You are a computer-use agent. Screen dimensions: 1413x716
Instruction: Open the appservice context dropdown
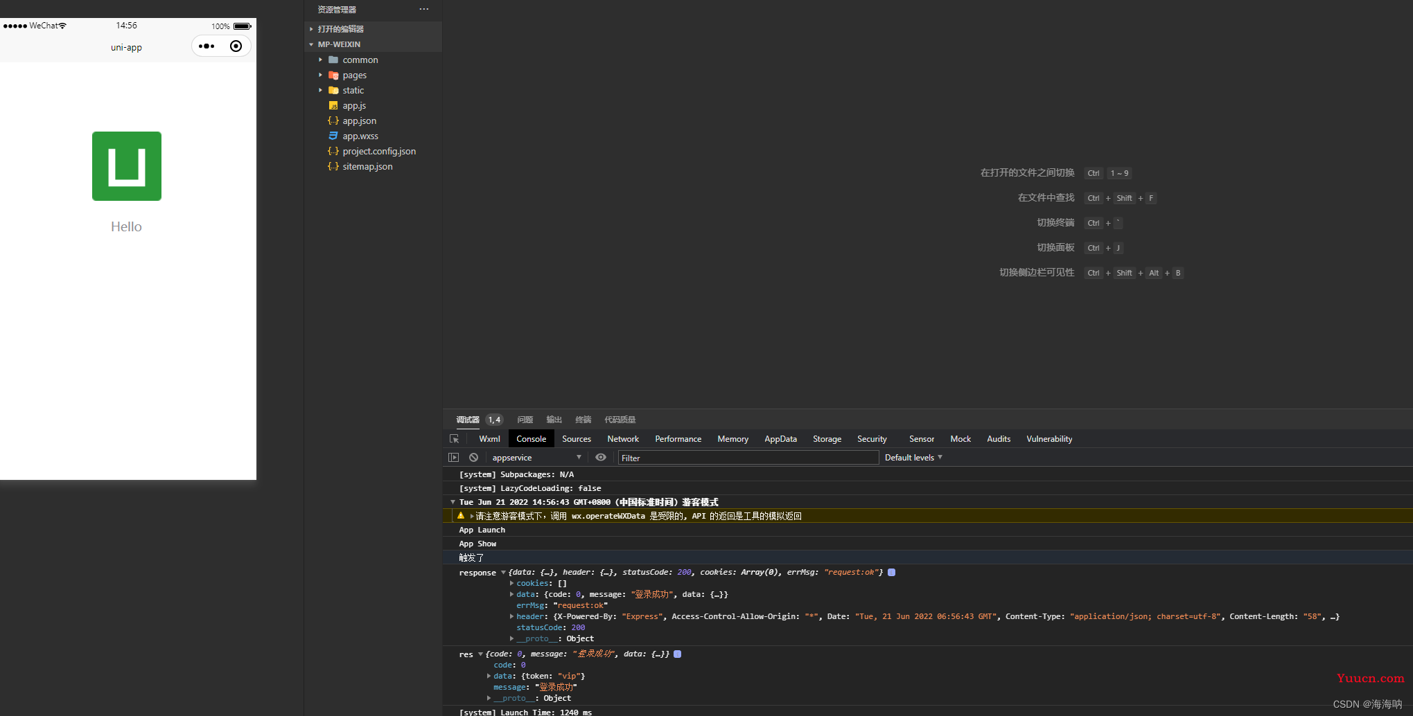click(x=536, y=458)
